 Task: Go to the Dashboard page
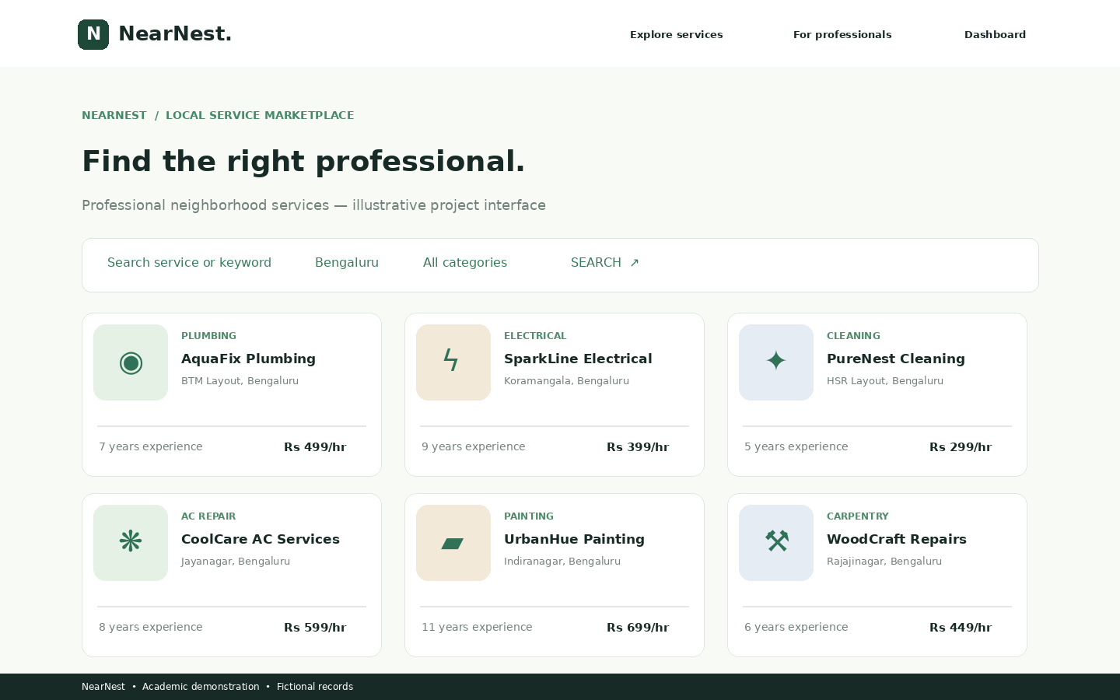click(x=995, y=34)
